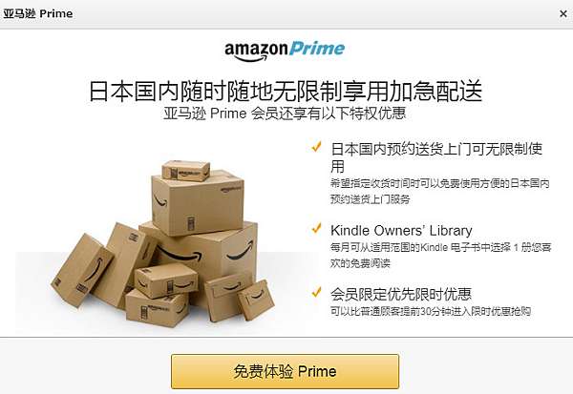Click the small rightmost box at the front
This screenshot has height=394, width=573.
coord(256,300)
